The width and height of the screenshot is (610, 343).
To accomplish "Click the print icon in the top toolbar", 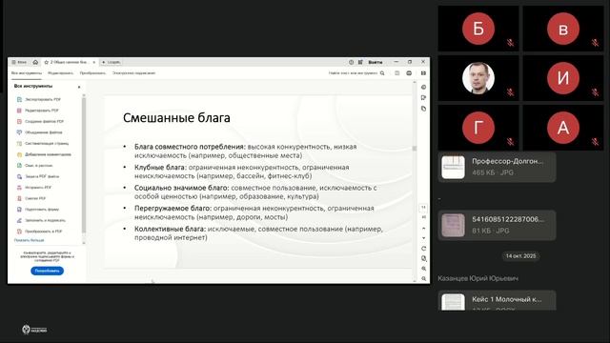I will pyautogui.click(x=409, y=73).
